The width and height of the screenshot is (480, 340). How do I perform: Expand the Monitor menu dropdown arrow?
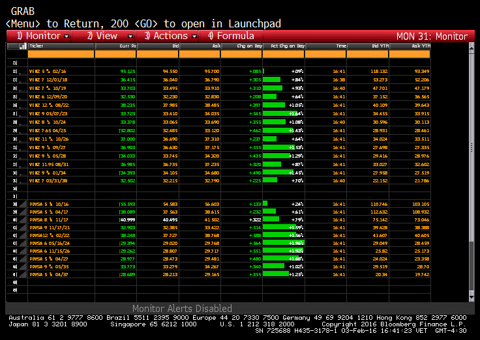point(67,36)
